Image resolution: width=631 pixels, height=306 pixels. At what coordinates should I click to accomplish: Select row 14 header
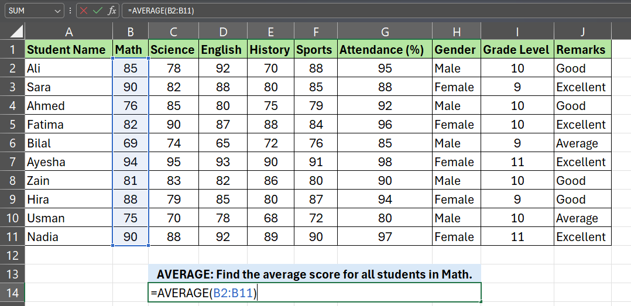point(12,293)
